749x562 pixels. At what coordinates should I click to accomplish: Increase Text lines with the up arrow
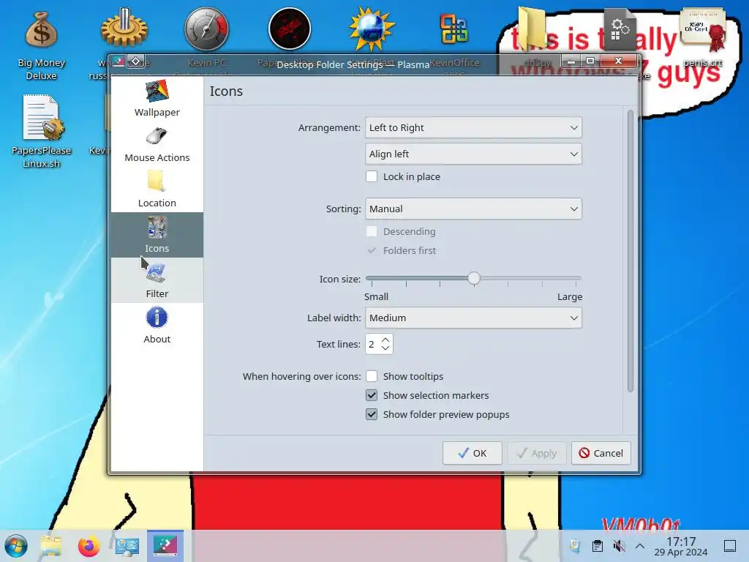click(385, 340)
